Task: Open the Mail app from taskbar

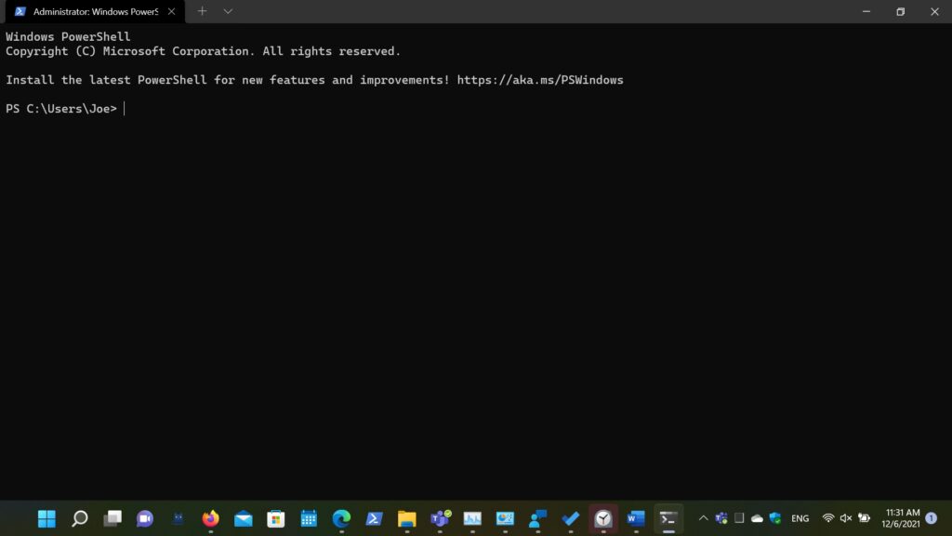Action: click(244, 518)
